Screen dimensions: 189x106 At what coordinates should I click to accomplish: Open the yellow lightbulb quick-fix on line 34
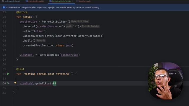click(x=15, y=83)
